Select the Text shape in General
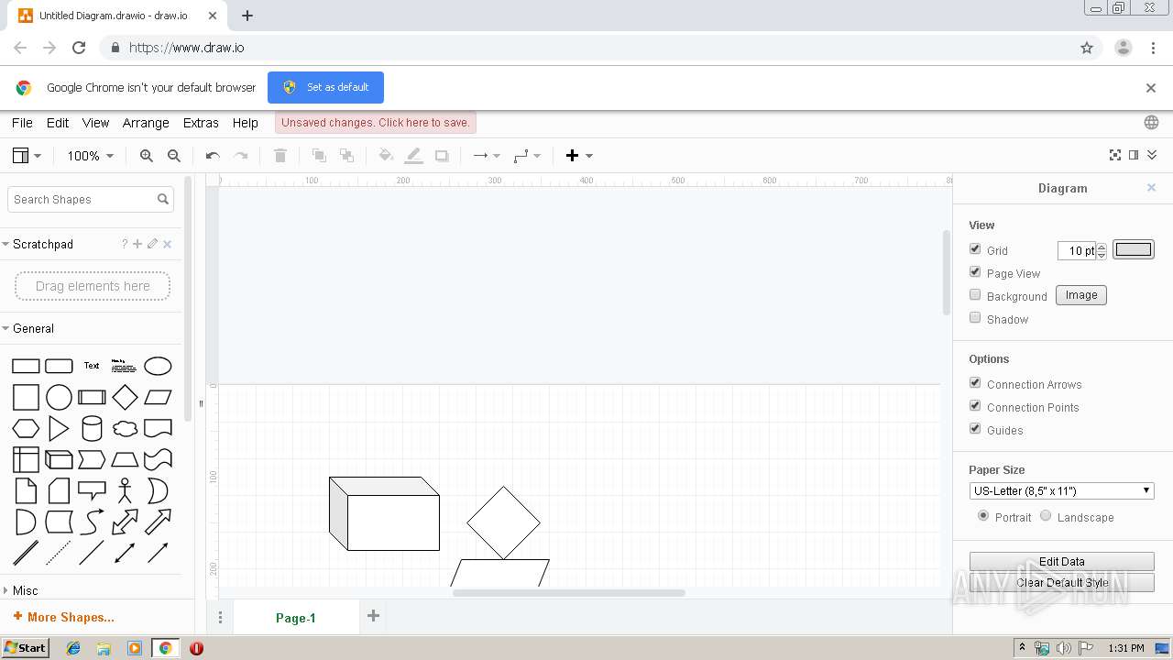 point(92,366)
